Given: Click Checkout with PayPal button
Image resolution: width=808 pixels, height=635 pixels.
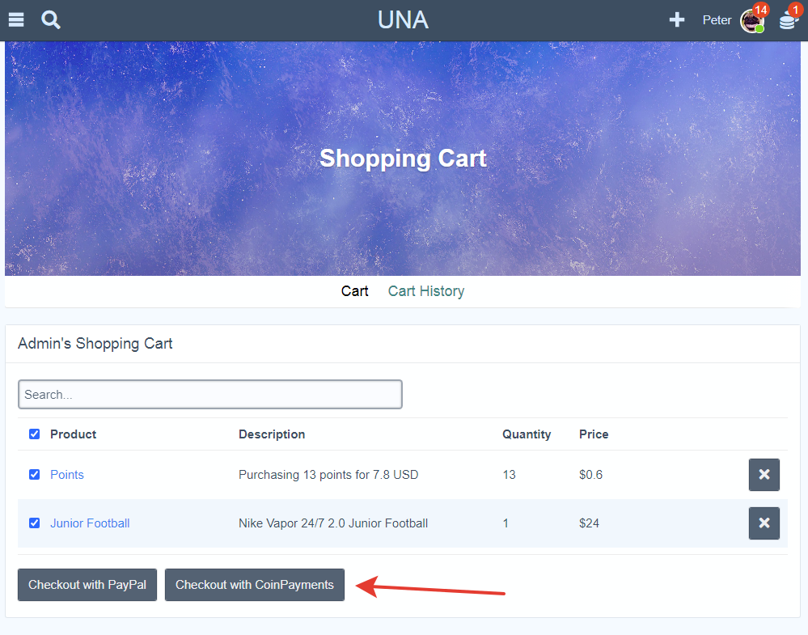Looking at the screenshot, I should click(87, 585).
